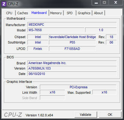The width and height of the screenshot is (124, 120).
Task: Click the MEDIONPC manufacturer field
Action: tap(72, 24)
